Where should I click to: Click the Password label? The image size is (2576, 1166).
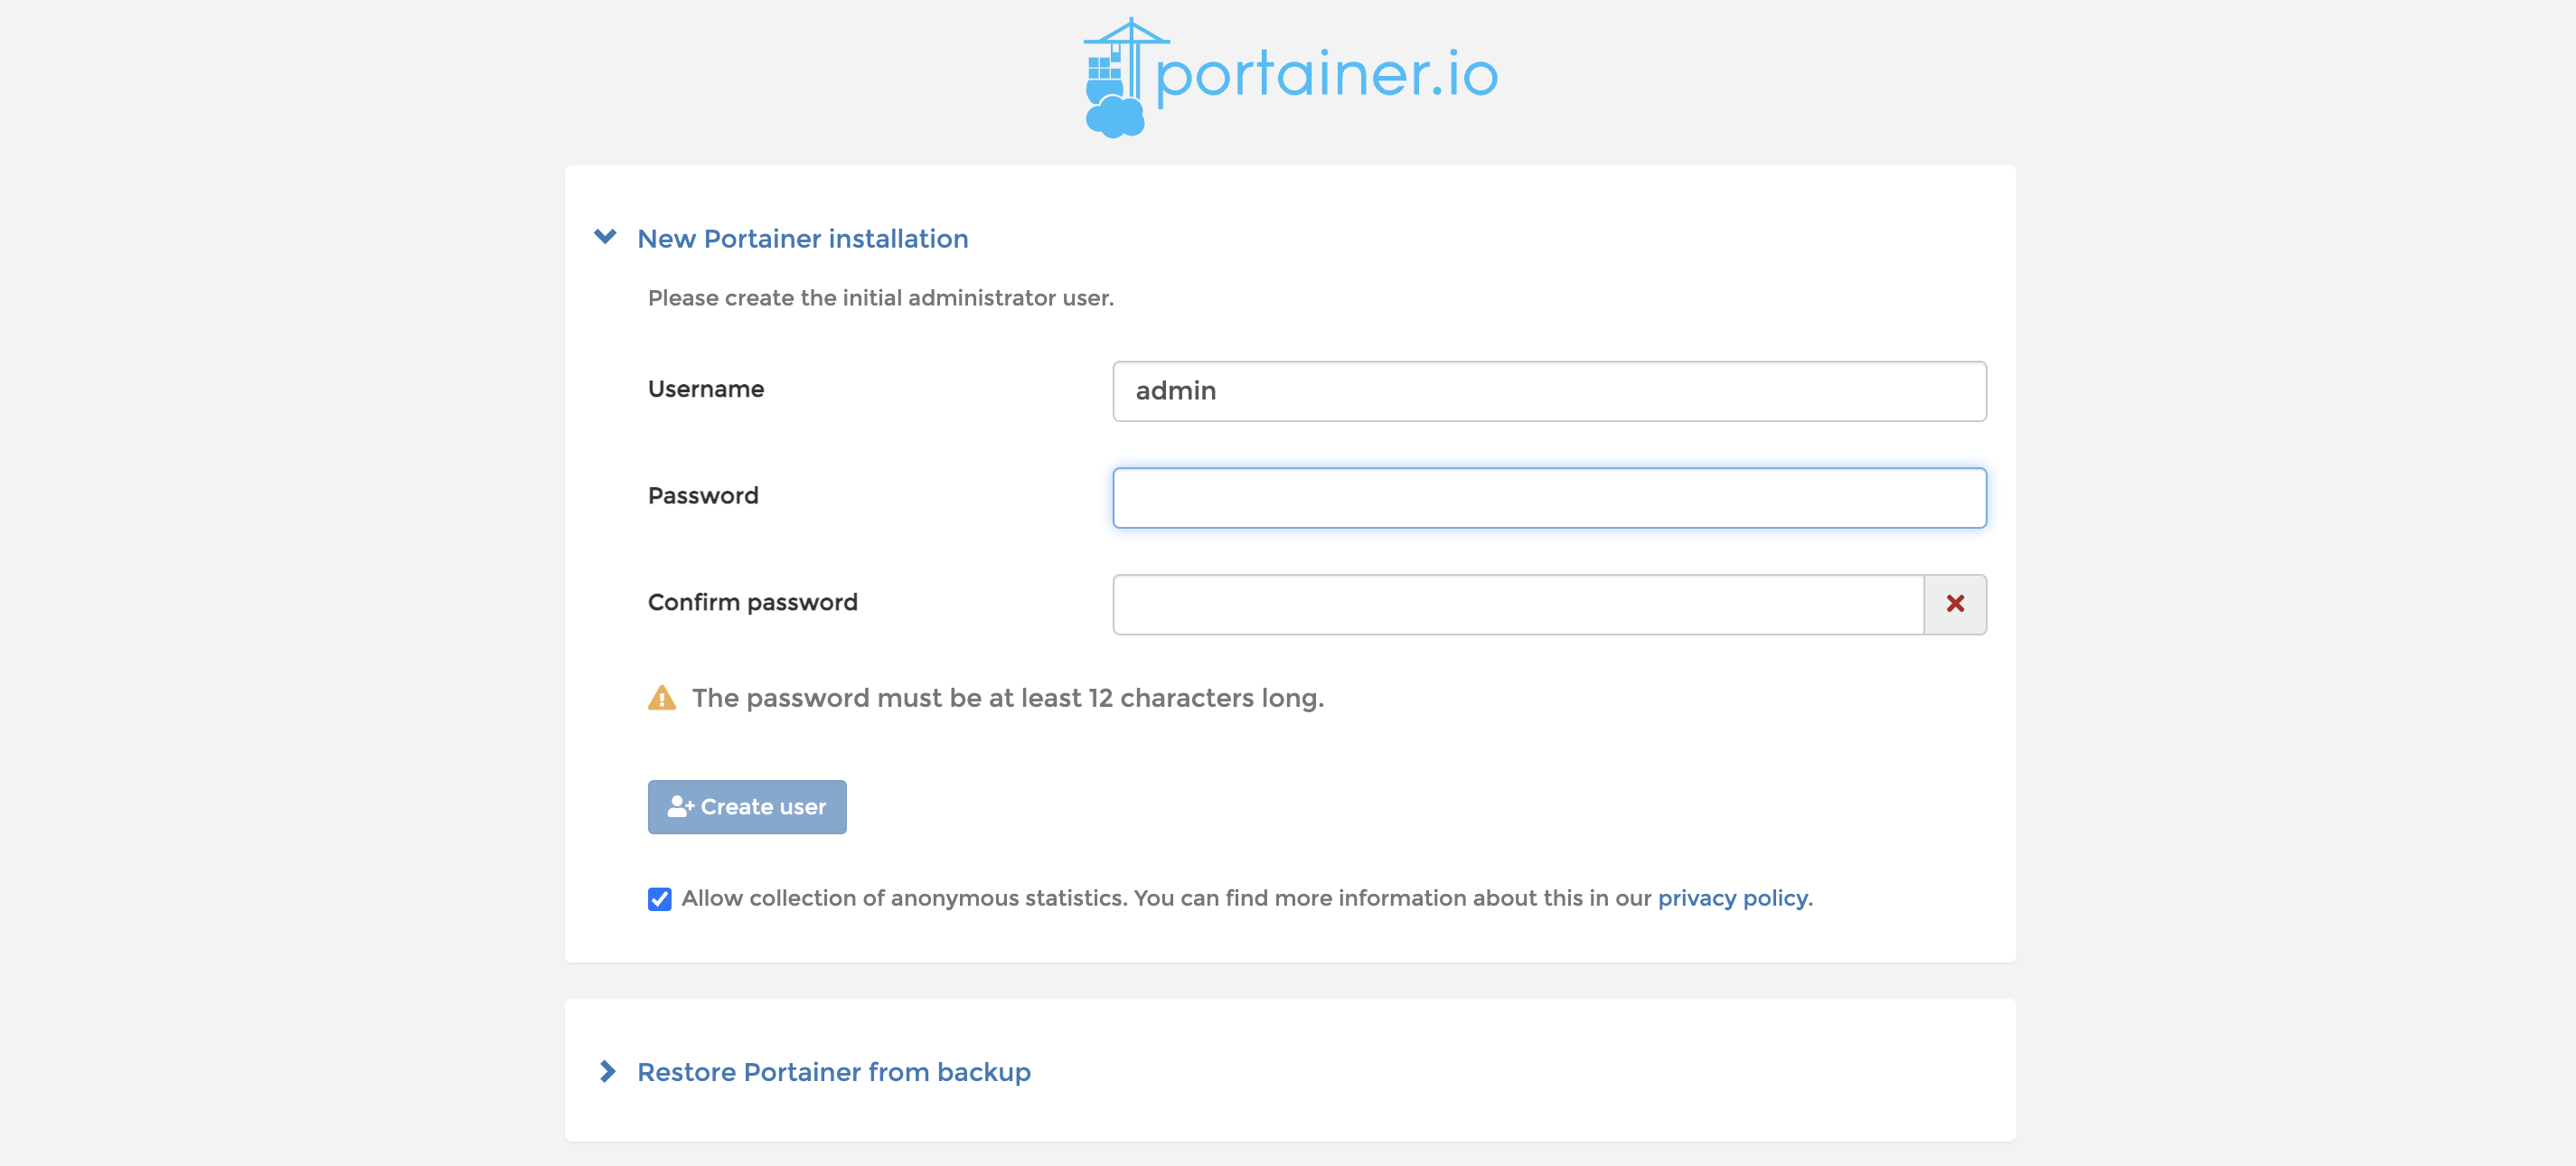[702, 496]
